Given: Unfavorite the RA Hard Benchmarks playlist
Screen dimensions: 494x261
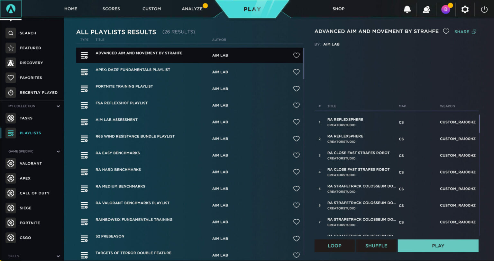Looking at the screenshot, I should (296, 172).
